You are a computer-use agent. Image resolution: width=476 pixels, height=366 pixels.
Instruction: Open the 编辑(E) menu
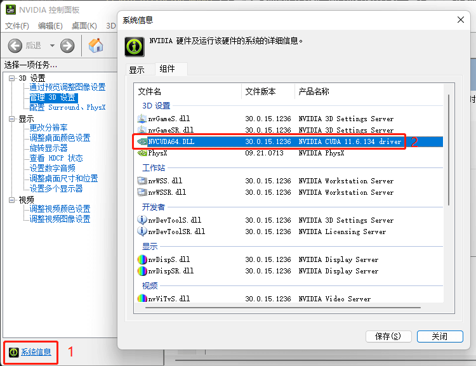[50, 26]
